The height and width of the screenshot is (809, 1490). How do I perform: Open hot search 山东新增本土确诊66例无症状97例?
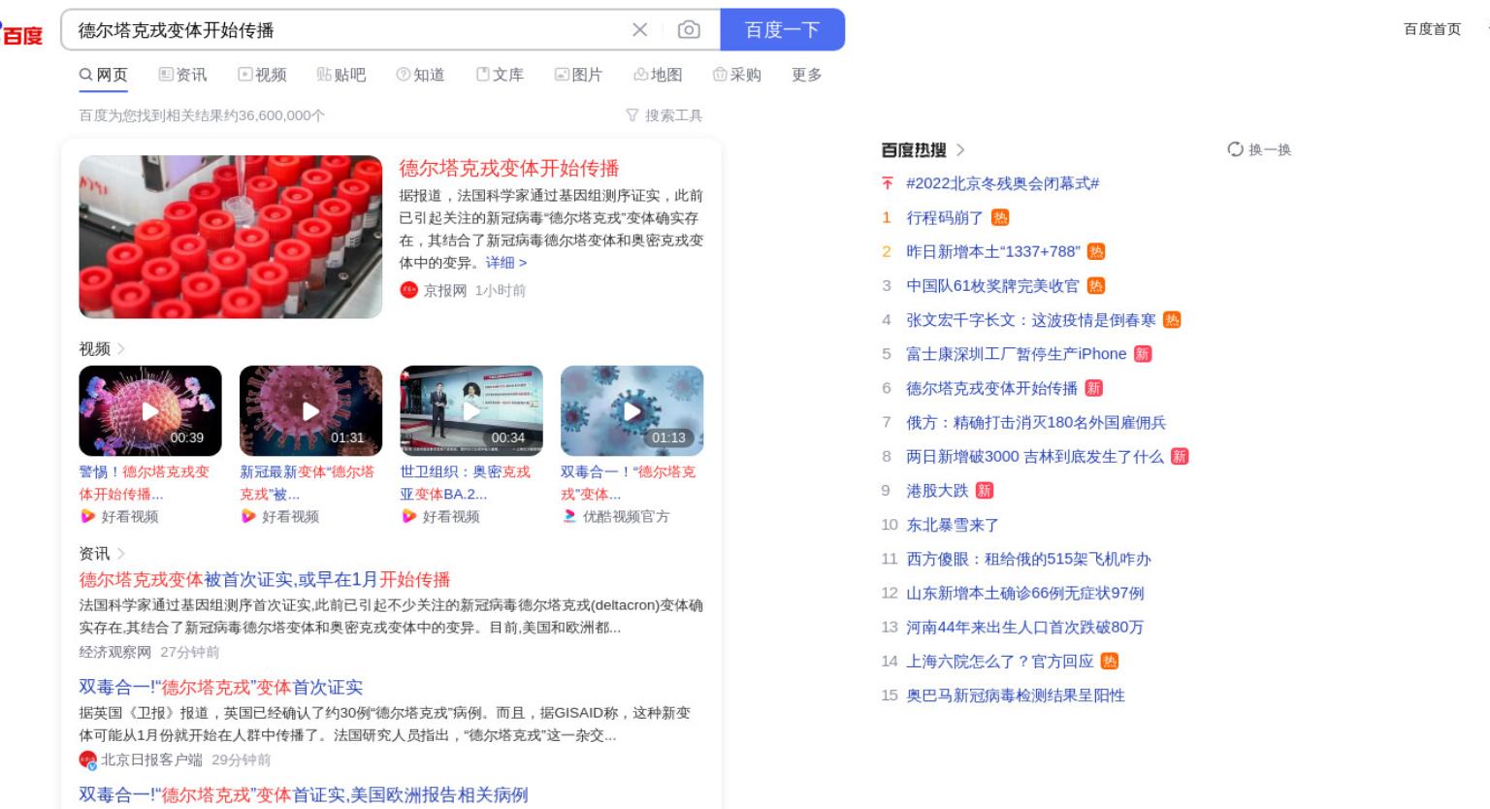[x=1025, y=593]
